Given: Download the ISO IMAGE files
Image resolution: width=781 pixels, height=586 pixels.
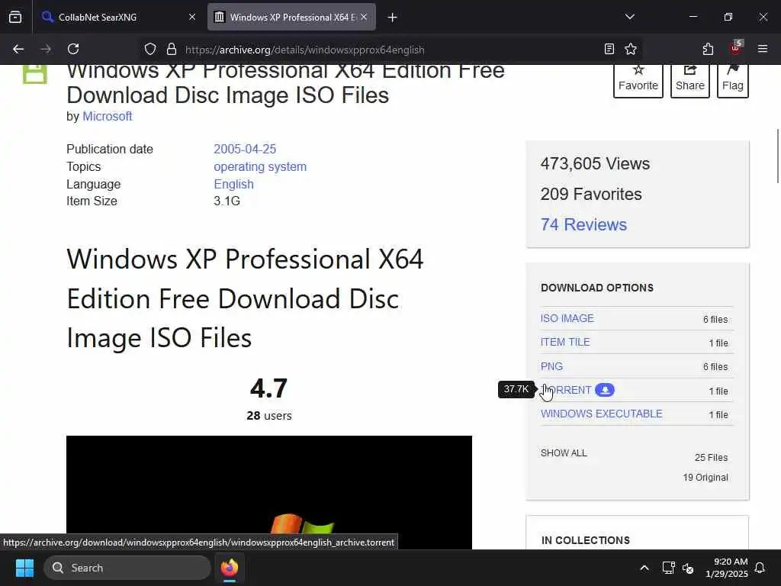Looking at the screenshot, I should (x=567, y=318).
